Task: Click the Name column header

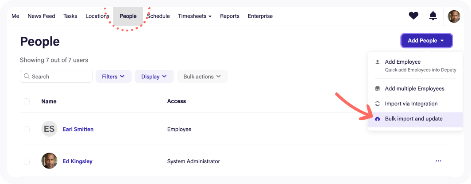Action: 49,101
